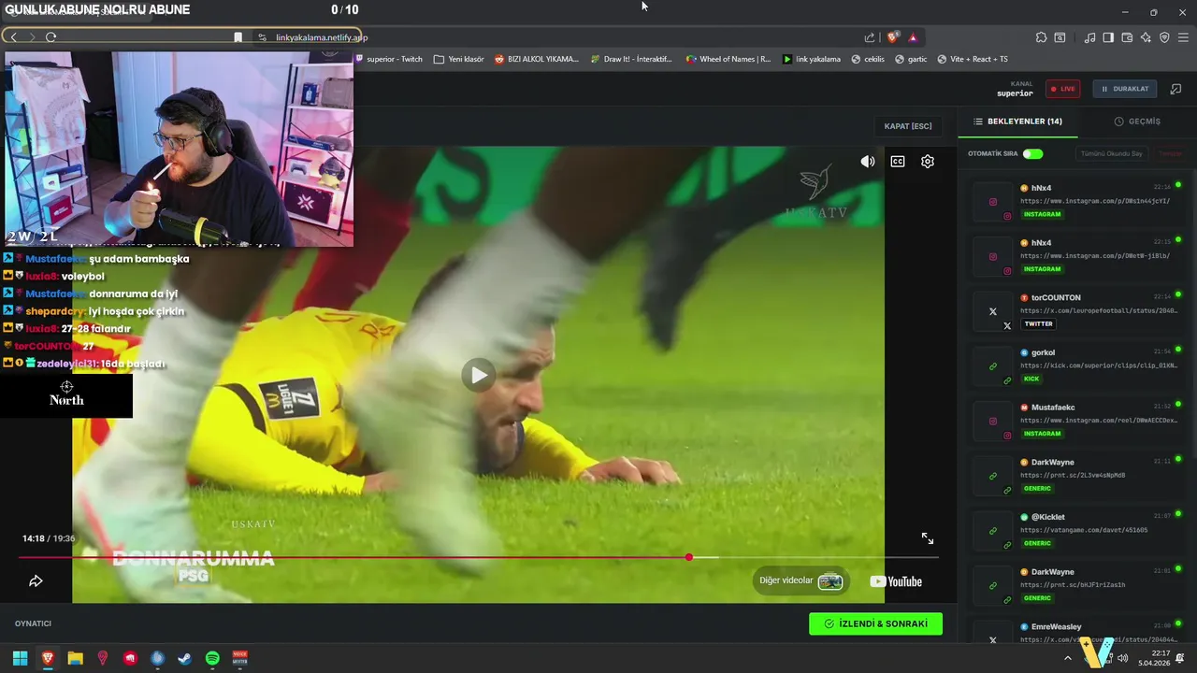The image size is (1197, 673).
Task: Open DarkWayne's prnt.sc/2L3vm4sNpMd8 link
Action: pos(1073,475)
